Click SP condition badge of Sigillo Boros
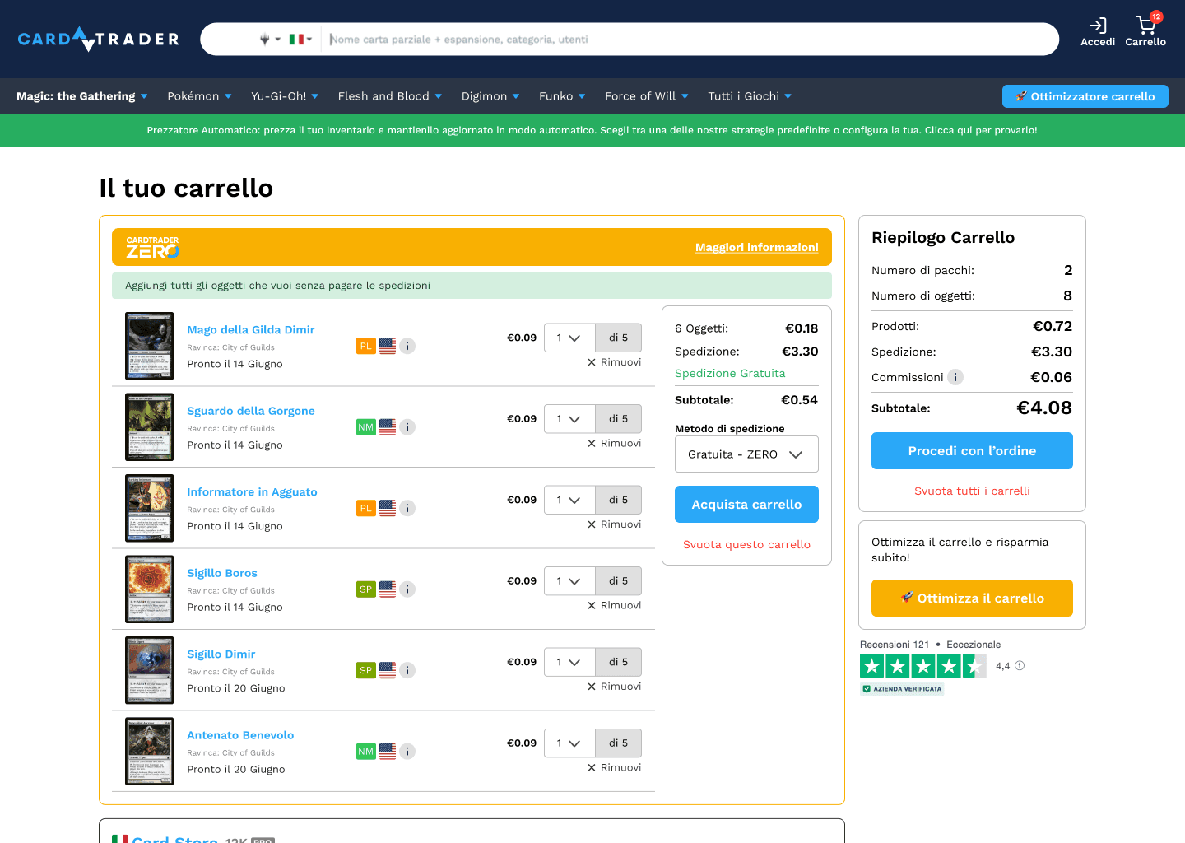Screen dimensions: 1185x843 coord(366,589)
